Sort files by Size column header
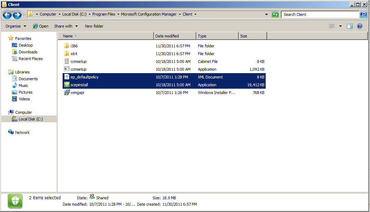This screenshot has height=212, width=370. (x=253, y=36)
